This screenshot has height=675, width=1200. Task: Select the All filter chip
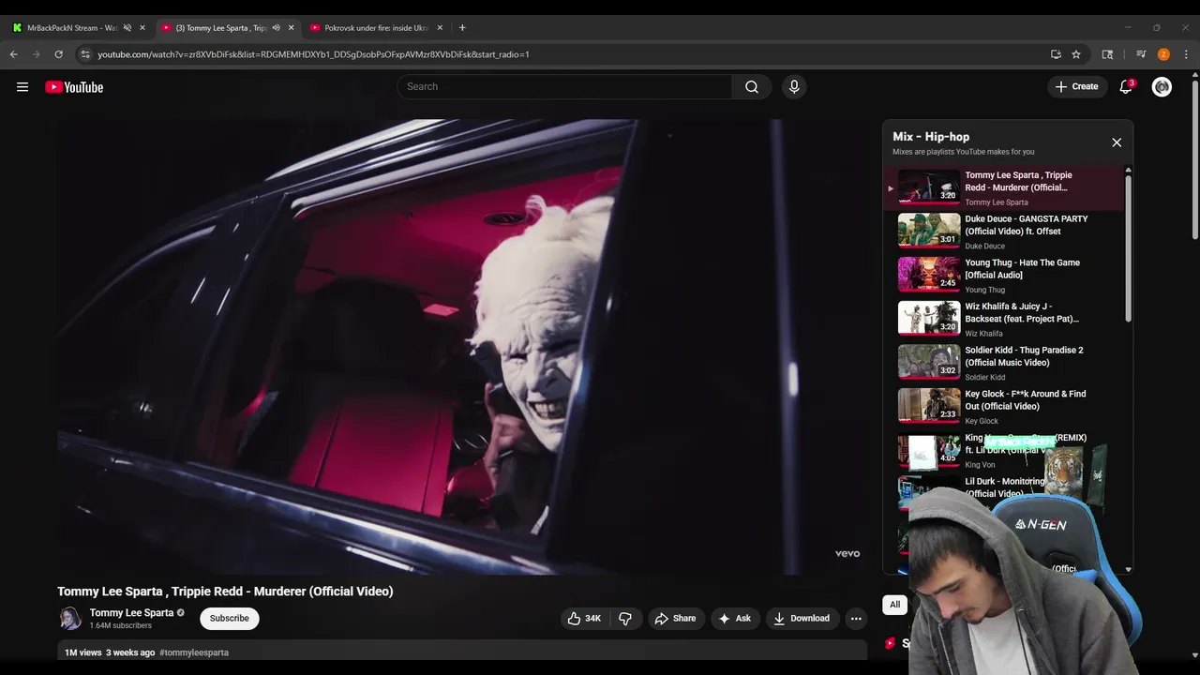pyautogui.click(x=894, y=605)
